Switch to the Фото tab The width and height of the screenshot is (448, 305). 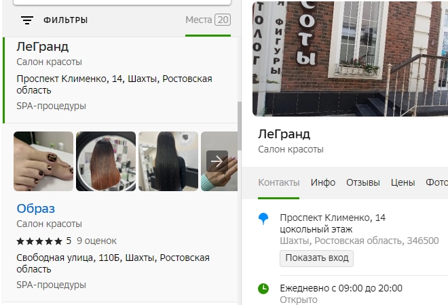[x=436, y=182]
